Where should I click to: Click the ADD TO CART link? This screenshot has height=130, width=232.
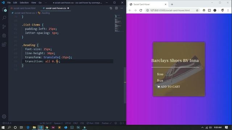click(x=169, y=87)
